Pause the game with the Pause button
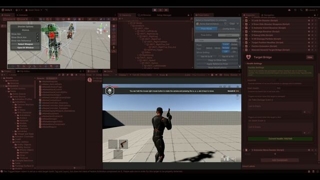Image resolution: width=320 pixels, height=180 pixels. (160, 10)
